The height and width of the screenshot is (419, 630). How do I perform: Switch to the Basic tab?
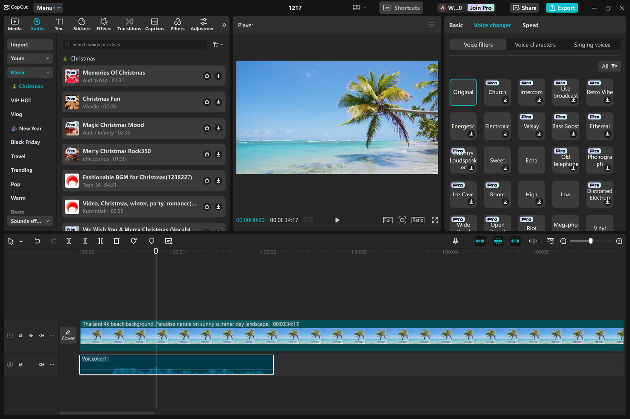pos(456,25)
